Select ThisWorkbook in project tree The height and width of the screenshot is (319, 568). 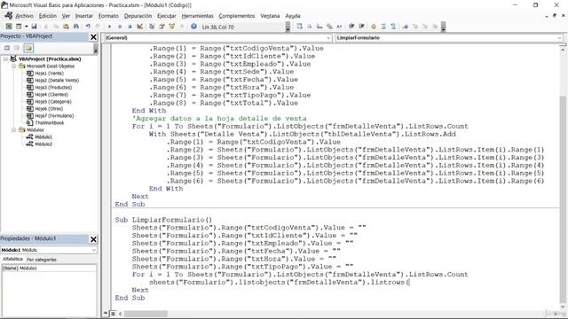(50, 122)
